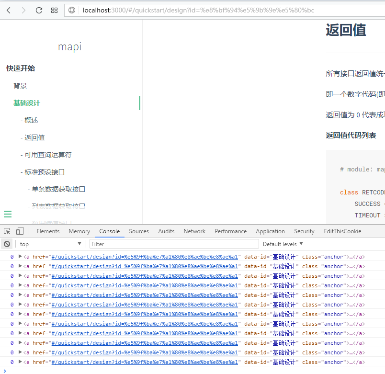Click the 返回值代码列表 subheading

point(351,136)
